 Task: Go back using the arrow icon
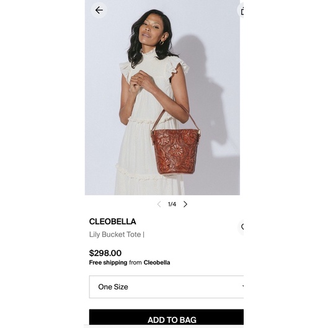(99, 10)
